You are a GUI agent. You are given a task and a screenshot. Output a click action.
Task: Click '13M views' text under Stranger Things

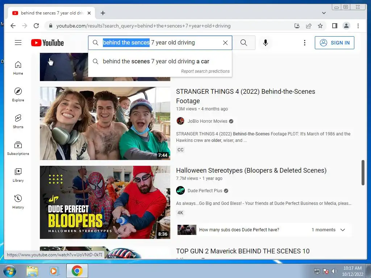point(187,109)
